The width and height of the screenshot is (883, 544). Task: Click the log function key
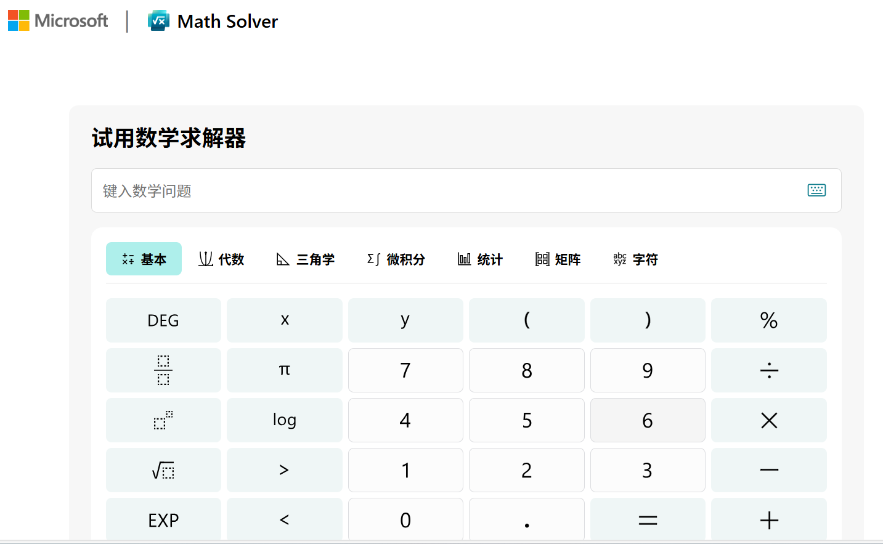[285, 420]
